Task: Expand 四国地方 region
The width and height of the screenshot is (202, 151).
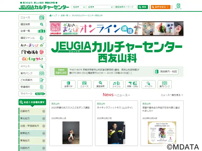Action: [x=32, y=148]
